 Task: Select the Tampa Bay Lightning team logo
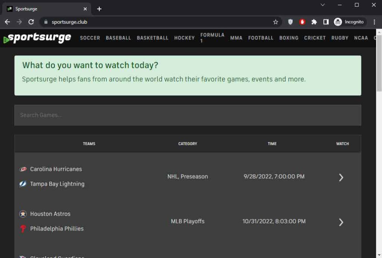tap(22, 183)
